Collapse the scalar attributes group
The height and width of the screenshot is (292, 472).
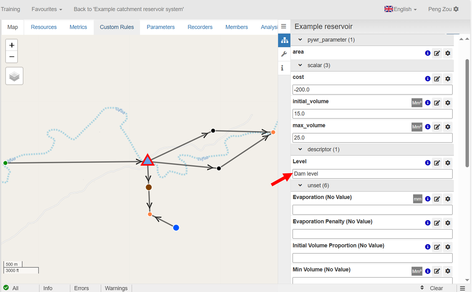[300, 65]
